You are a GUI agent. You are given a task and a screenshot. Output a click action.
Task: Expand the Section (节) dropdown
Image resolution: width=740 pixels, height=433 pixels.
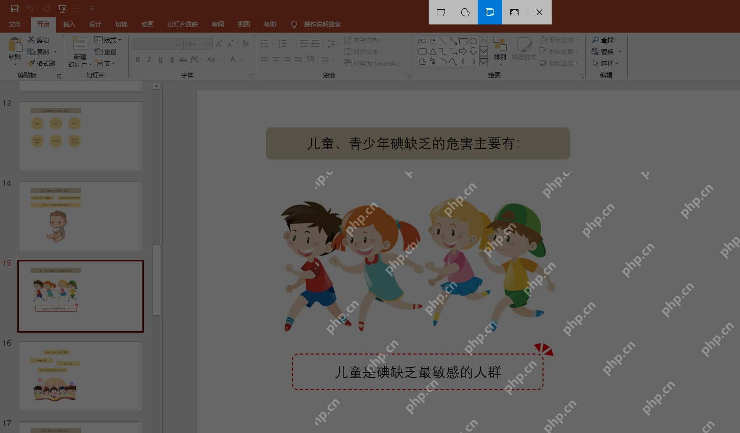coord(105,63)
